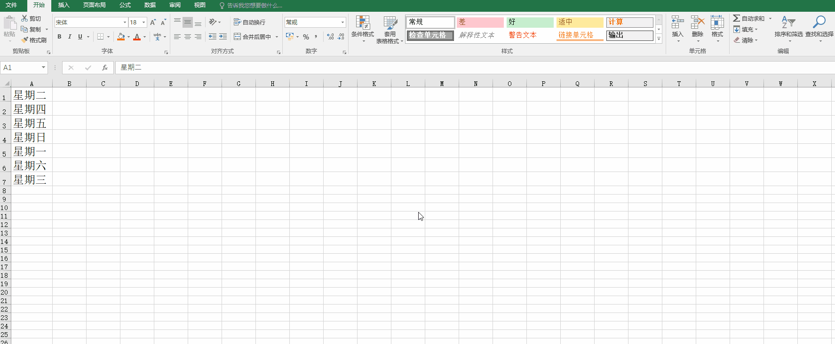The width and height of the screenshot is (835, 344).
Task: Open the File (文件) tab
Action: coord(11,5)
